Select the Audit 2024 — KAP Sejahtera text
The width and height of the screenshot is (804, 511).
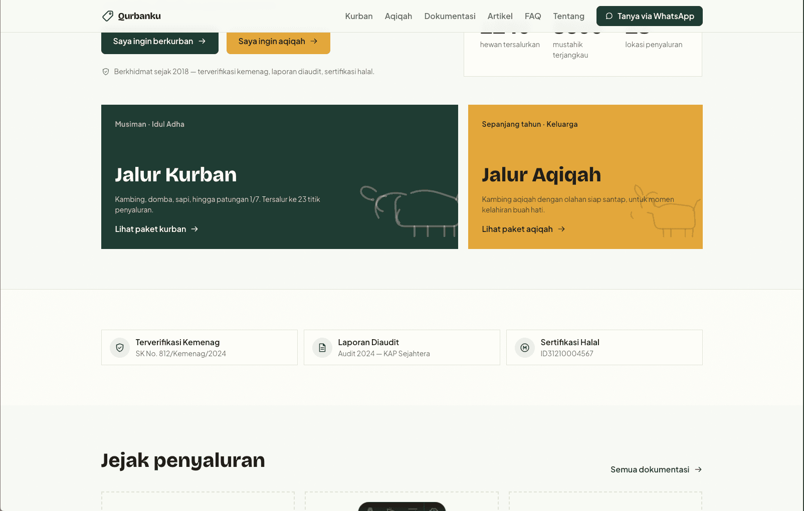[384, 354]
